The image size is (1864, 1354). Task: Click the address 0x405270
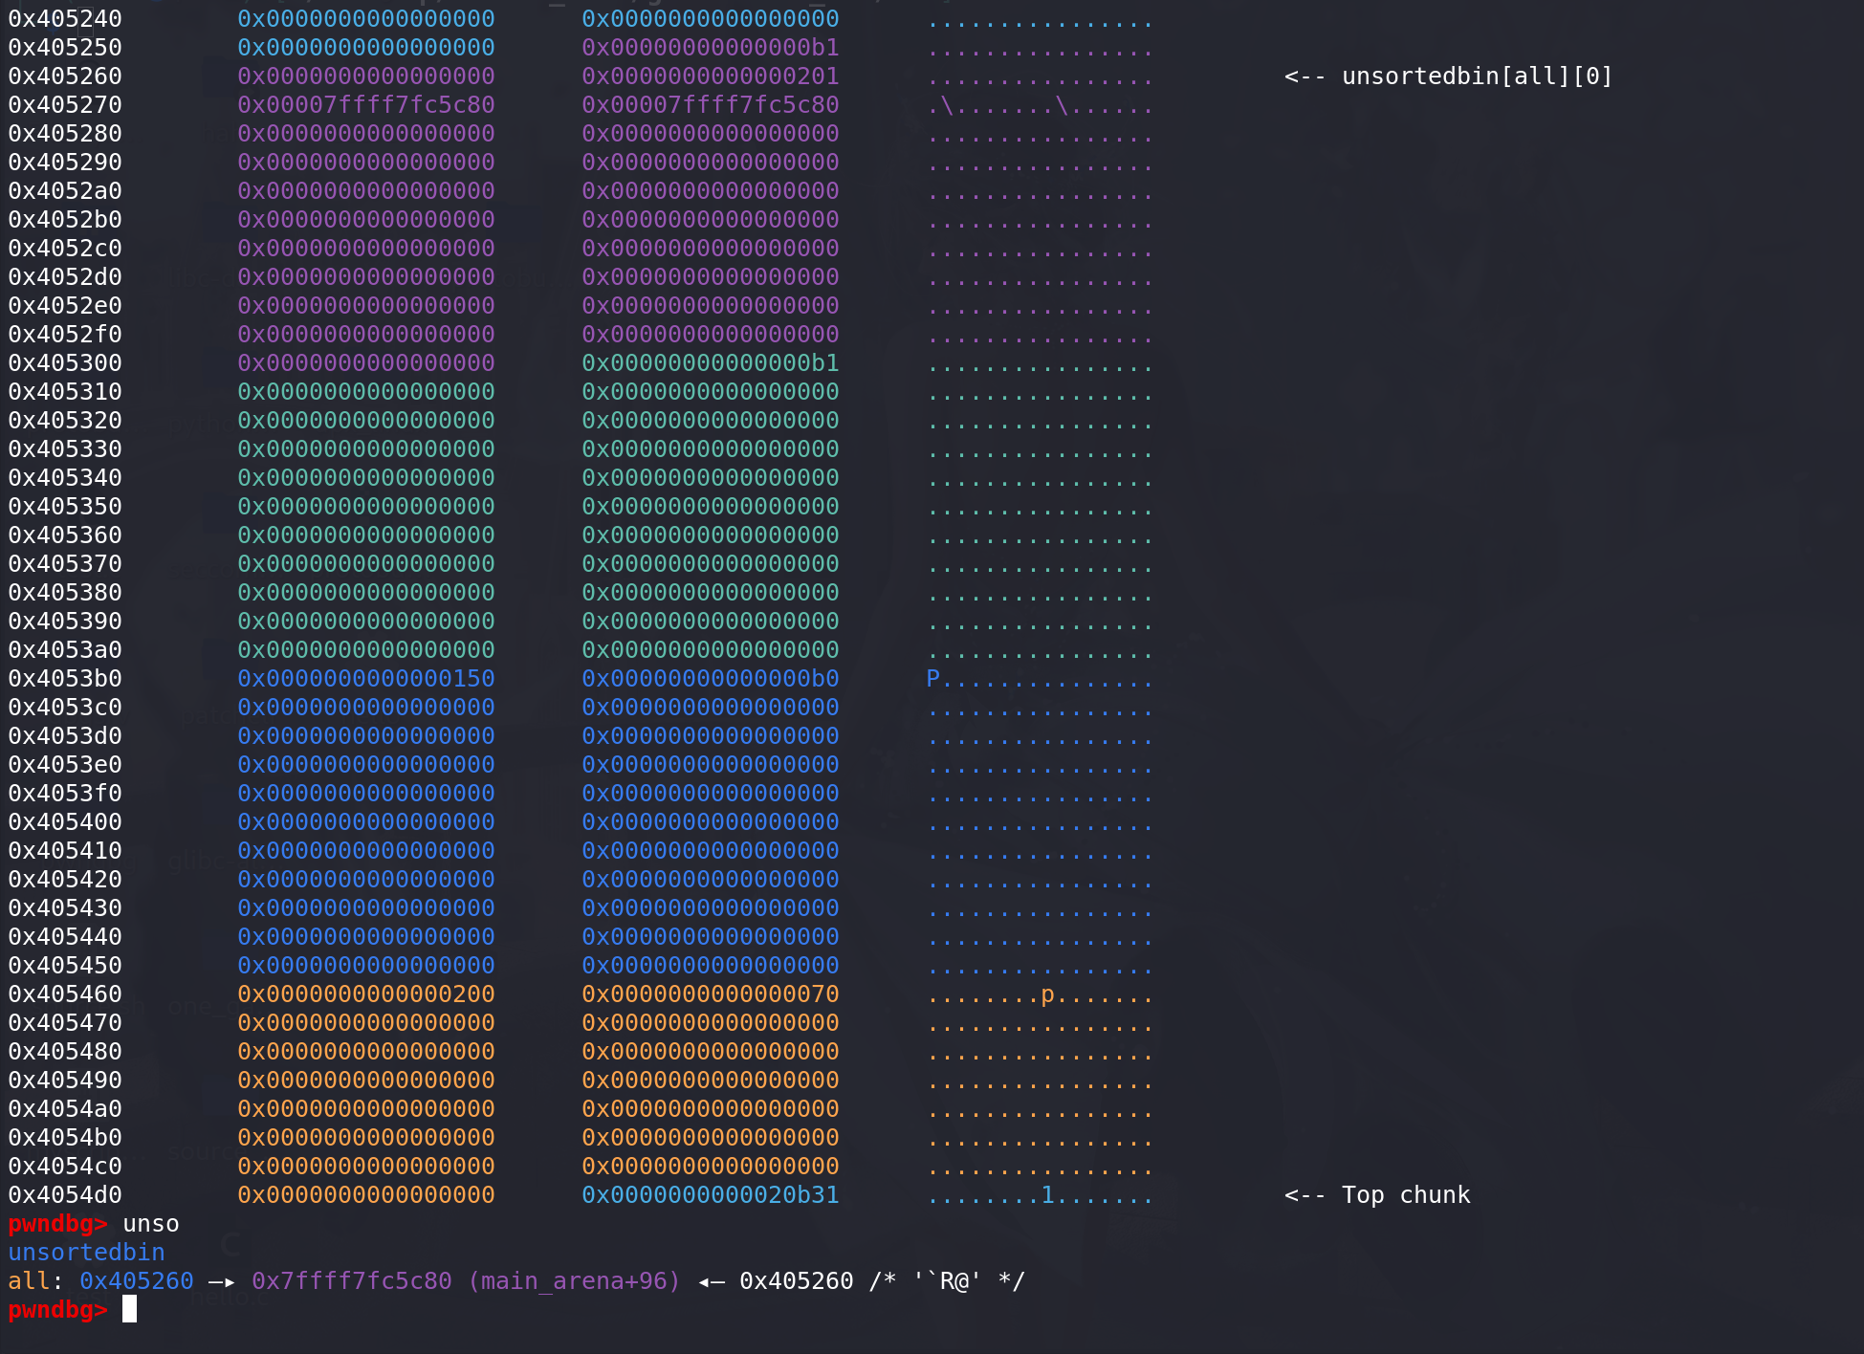pyautogui.click(x=65, y=105)
